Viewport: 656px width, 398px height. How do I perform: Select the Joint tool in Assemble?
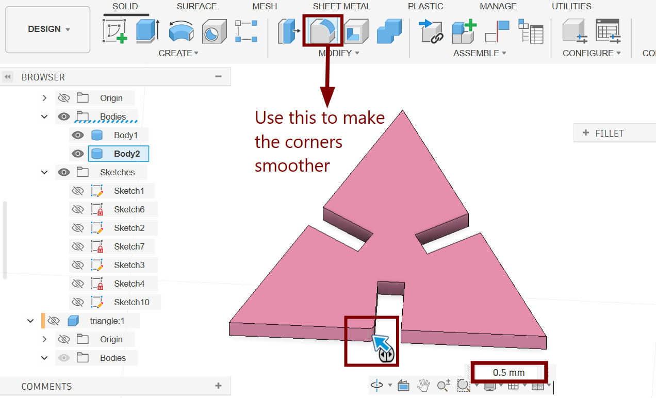coord(497,31)
